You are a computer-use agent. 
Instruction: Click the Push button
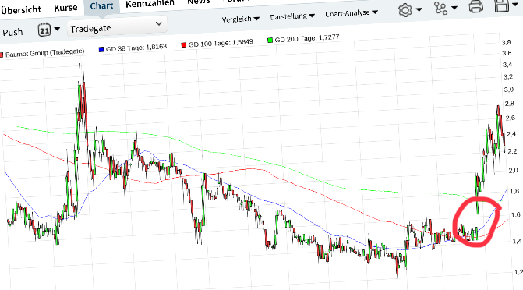pyautogui.click(x=12, y=33)
